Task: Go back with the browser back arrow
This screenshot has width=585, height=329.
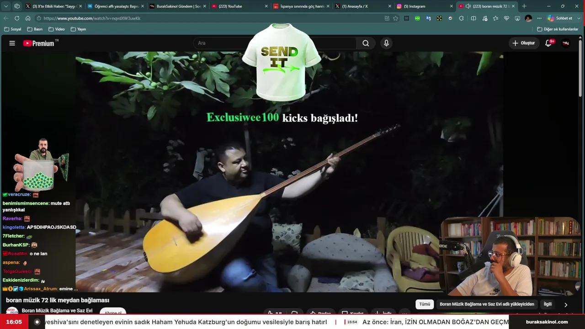Action: click(x=6, y=18)
